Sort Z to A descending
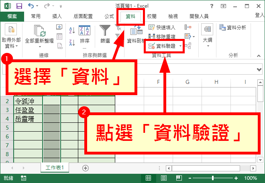The width and height of the screenshot is (265, 183). pyautogui.click(x=72, y=43)
